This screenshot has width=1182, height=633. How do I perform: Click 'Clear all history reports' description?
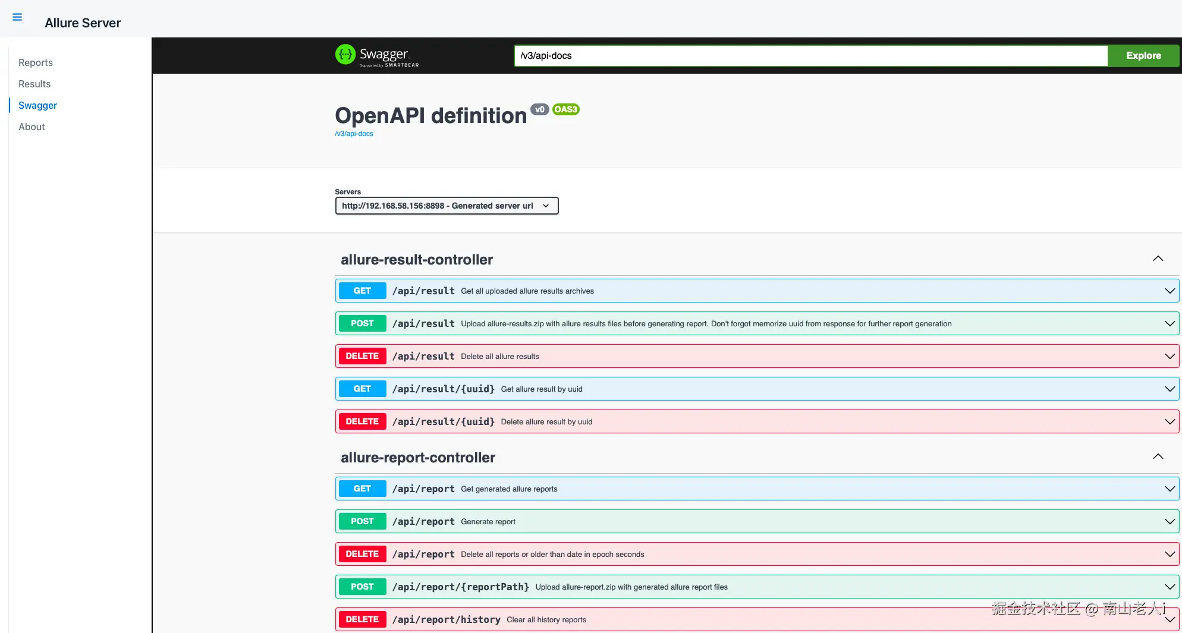546,620
